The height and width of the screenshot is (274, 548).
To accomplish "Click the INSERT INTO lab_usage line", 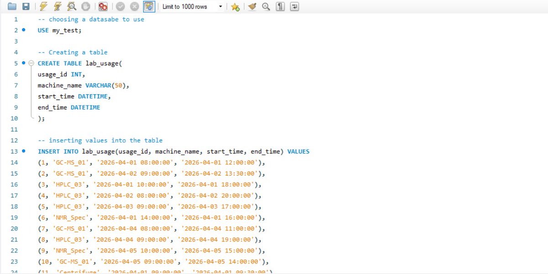I will coord(174,151).
